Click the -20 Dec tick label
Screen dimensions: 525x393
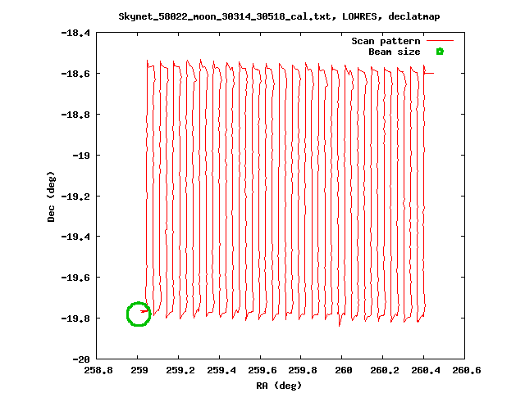click(81, 359)
